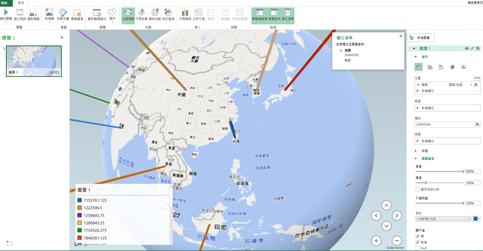Select the 美國 field in field list

click(x=348, y=61)
